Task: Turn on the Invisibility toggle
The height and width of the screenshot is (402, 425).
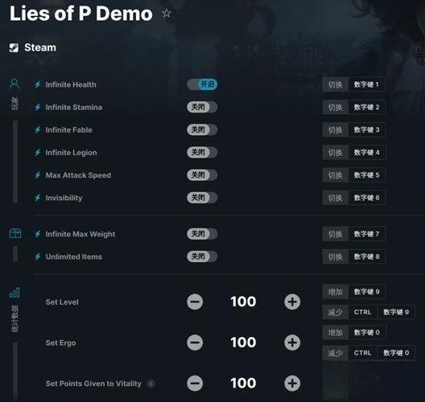Action: pos(202,198)
